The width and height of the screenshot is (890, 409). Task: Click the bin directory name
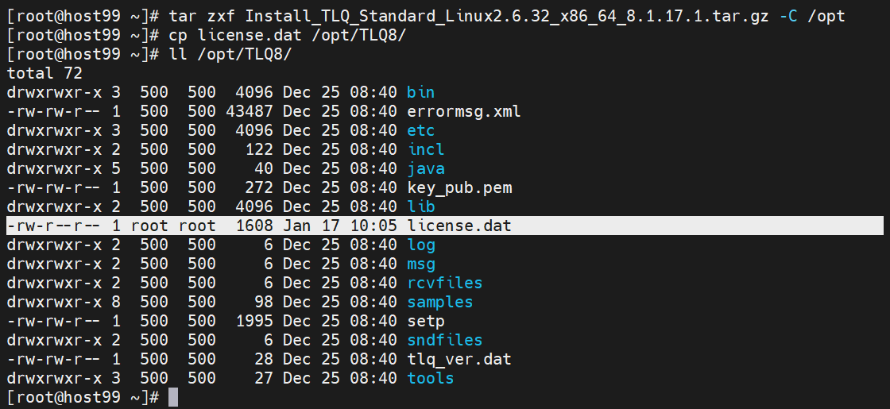(x=420, y=92)
